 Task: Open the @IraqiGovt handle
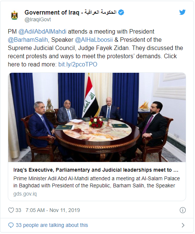click(38, 20)
